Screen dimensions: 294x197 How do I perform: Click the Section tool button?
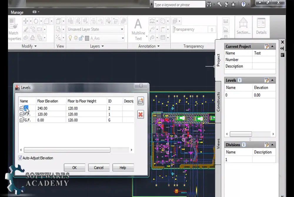pos(243,26)
